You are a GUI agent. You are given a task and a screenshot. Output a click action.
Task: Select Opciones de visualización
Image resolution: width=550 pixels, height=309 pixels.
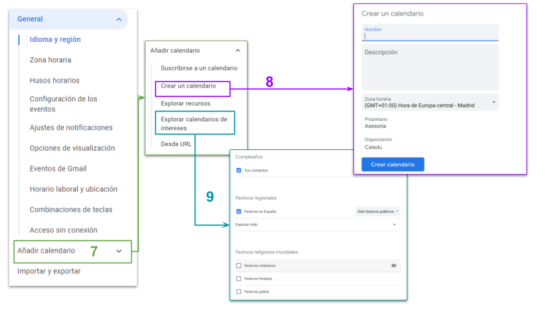tap(72, 148)
